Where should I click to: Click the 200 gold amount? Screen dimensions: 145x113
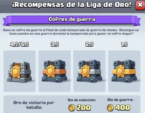(84, 108)
